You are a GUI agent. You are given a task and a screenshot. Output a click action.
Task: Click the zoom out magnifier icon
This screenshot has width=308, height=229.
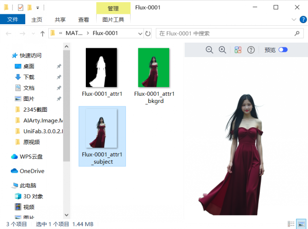pyautogui.click(x=209, y=50)
